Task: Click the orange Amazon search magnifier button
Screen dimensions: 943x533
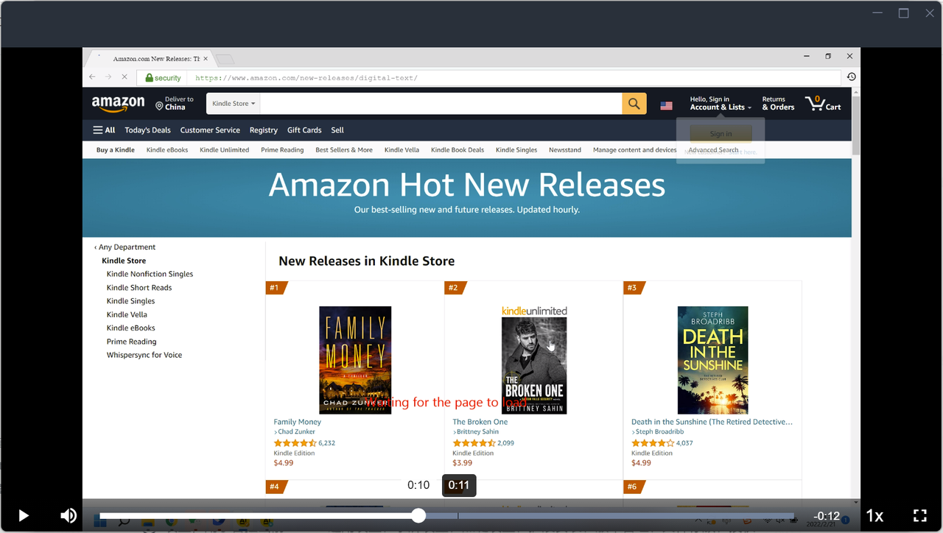Action: [x=634, y=104]
